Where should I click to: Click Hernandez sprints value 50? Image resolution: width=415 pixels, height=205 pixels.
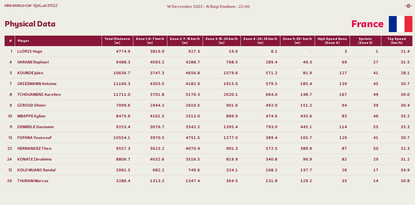tap(376, 148)
